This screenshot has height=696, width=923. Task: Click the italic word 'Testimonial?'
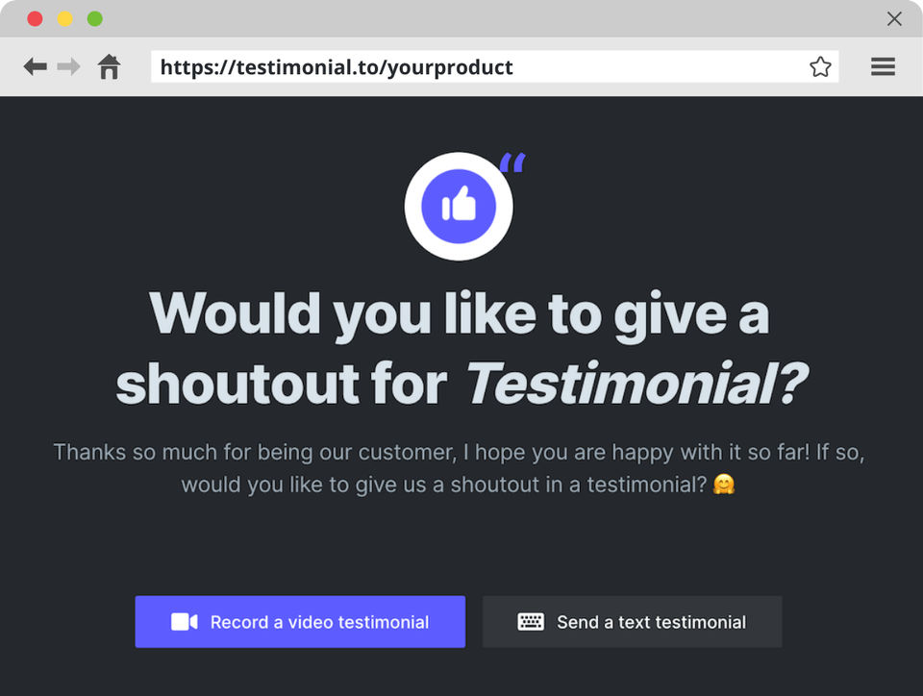tap(636, 384)
